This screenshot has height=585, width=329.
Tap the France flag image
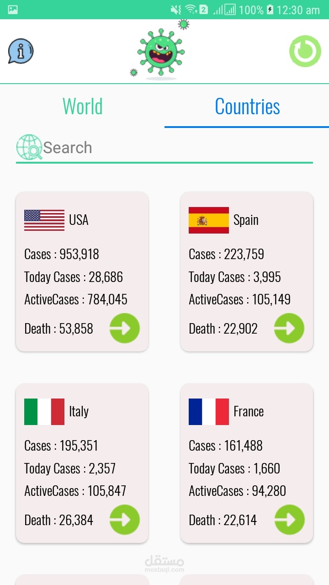click(x=209, y=411)
